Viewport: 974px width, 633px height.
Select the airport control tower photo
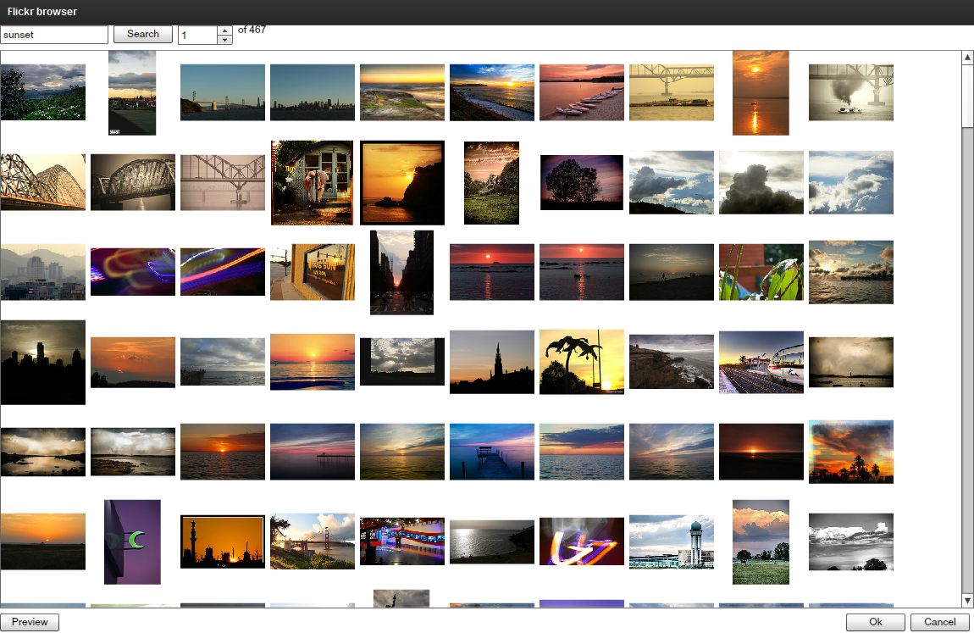coord(671,542)
